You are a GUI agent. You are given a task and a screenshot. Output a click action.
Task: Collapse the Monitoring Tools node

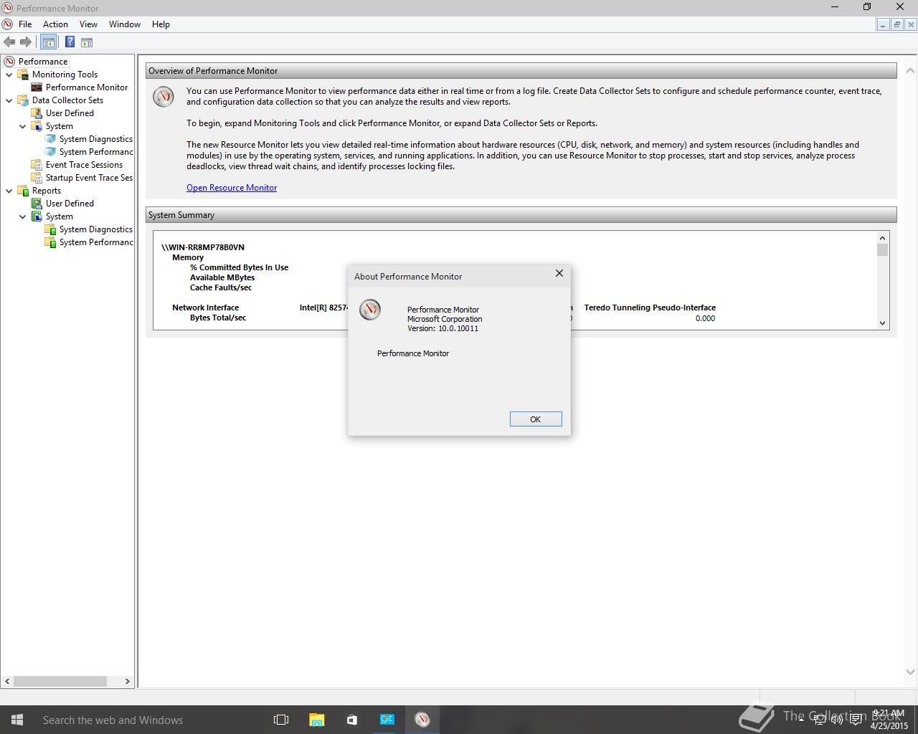point(9,75)
